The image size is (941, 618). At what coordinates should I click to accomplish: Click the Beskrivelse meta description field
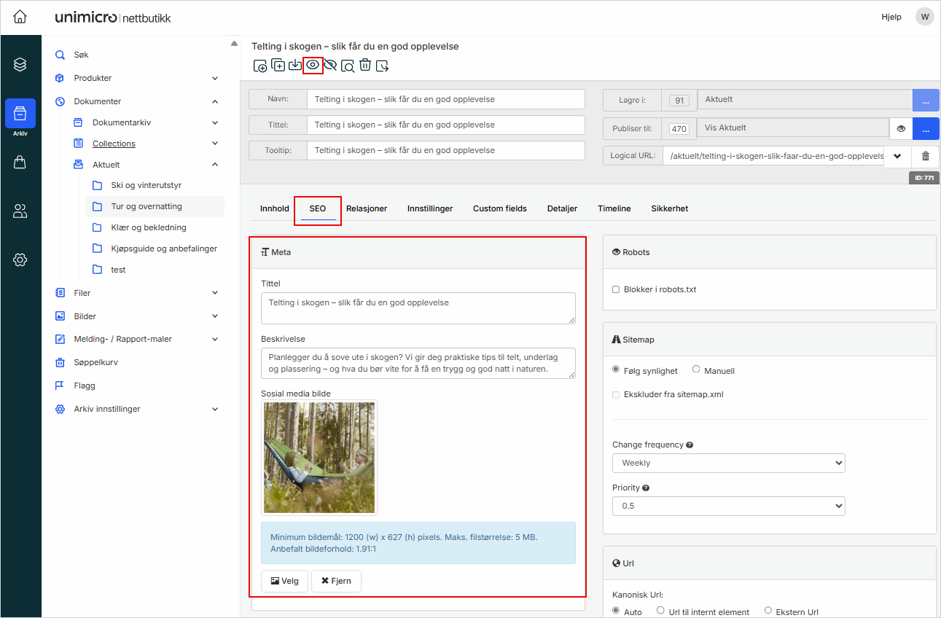(x=418, y=363)
